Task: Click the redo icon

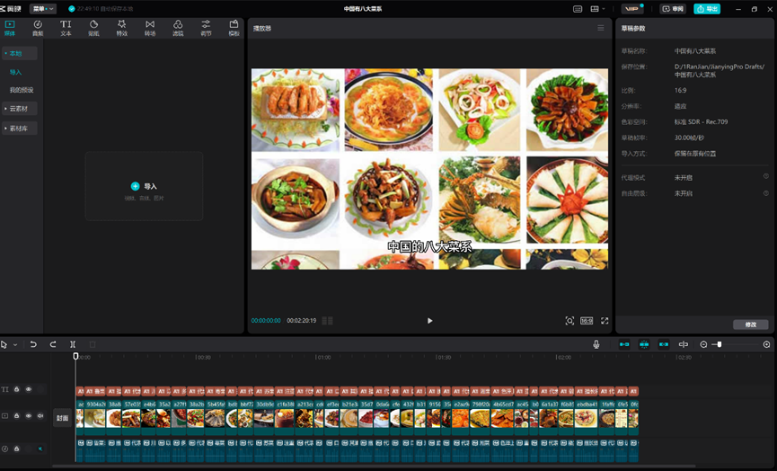Action: (x=52, y=344)
